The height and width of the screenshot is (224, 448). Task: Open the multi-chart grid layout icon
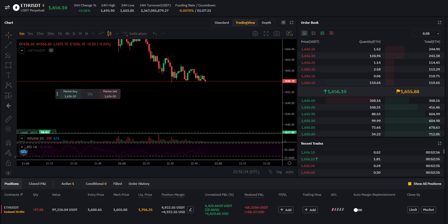283,23
